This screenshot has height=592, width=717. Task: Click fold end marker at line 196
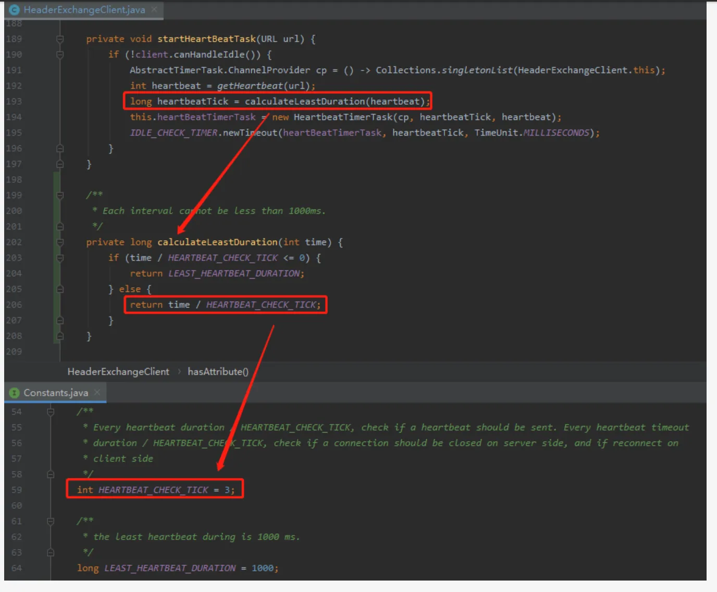60,149
